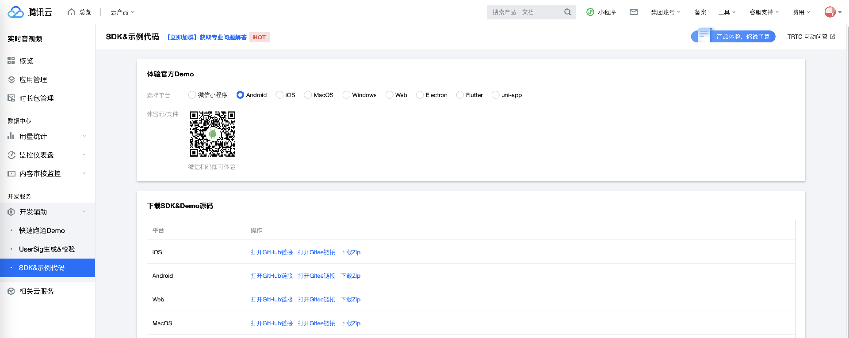Click the home icon beside 总览
Screen dimensions: 849x338
coord(71,12)
